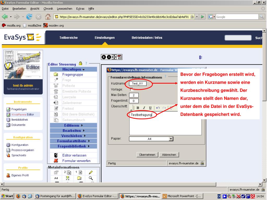Open the Sprachsets link
Image resolution: width=267 pixels, height=200 pixels.
click(19, 155)
